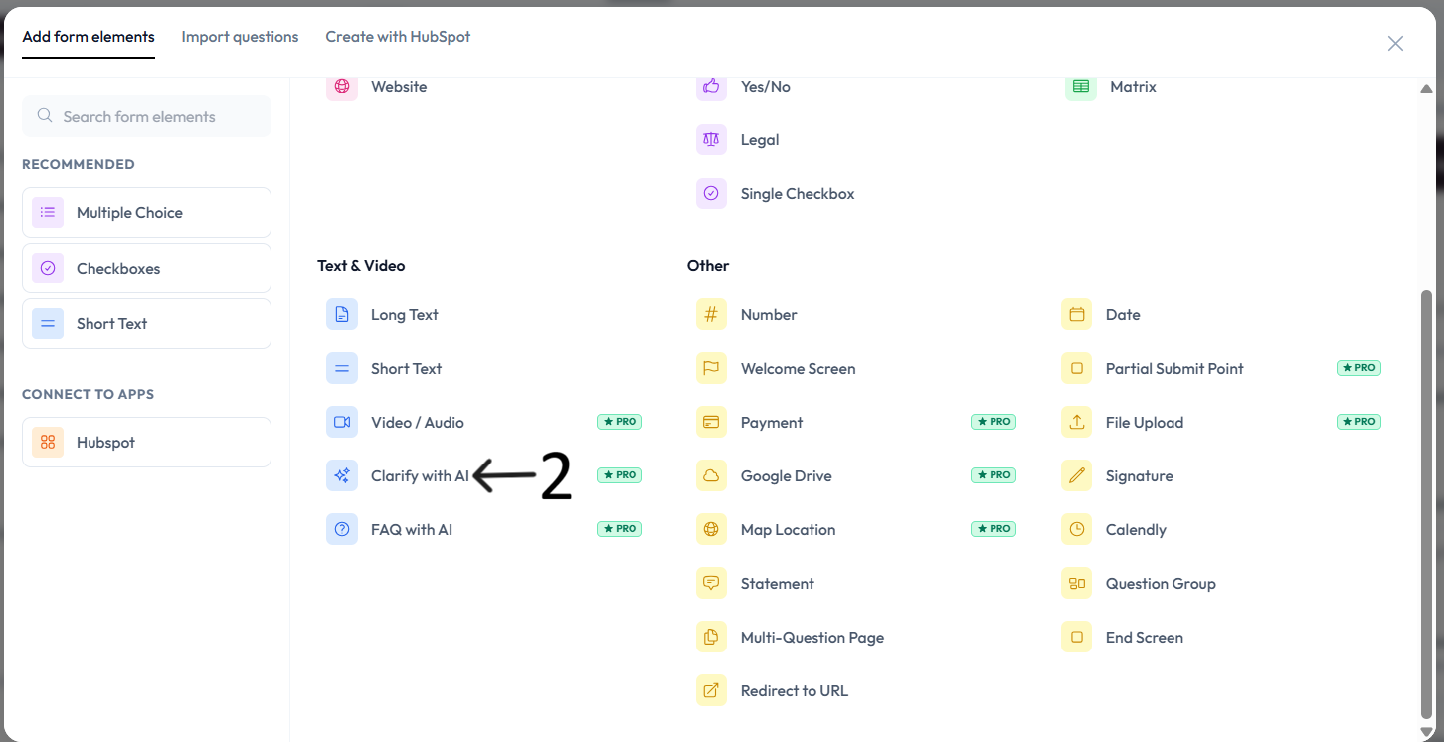Click the Welcome Screen flag icon
This screenshot has width=1444, height=742.
(711, 369)
